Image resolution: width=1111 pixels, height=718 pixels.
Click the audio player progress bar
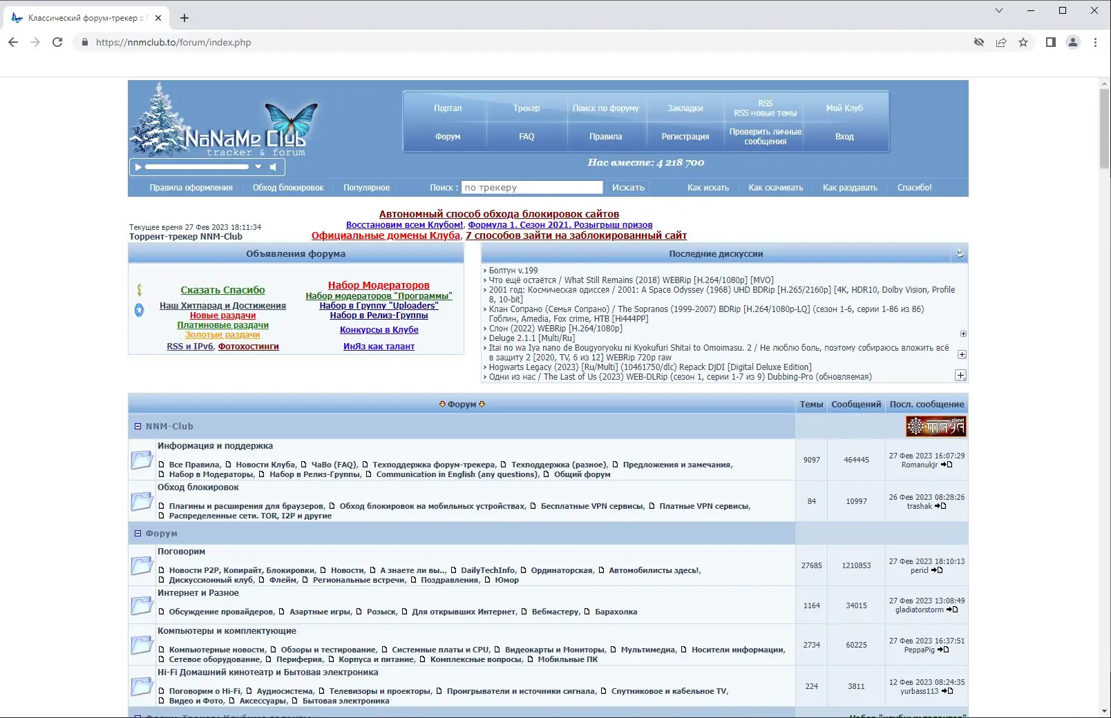click(196, 167)
